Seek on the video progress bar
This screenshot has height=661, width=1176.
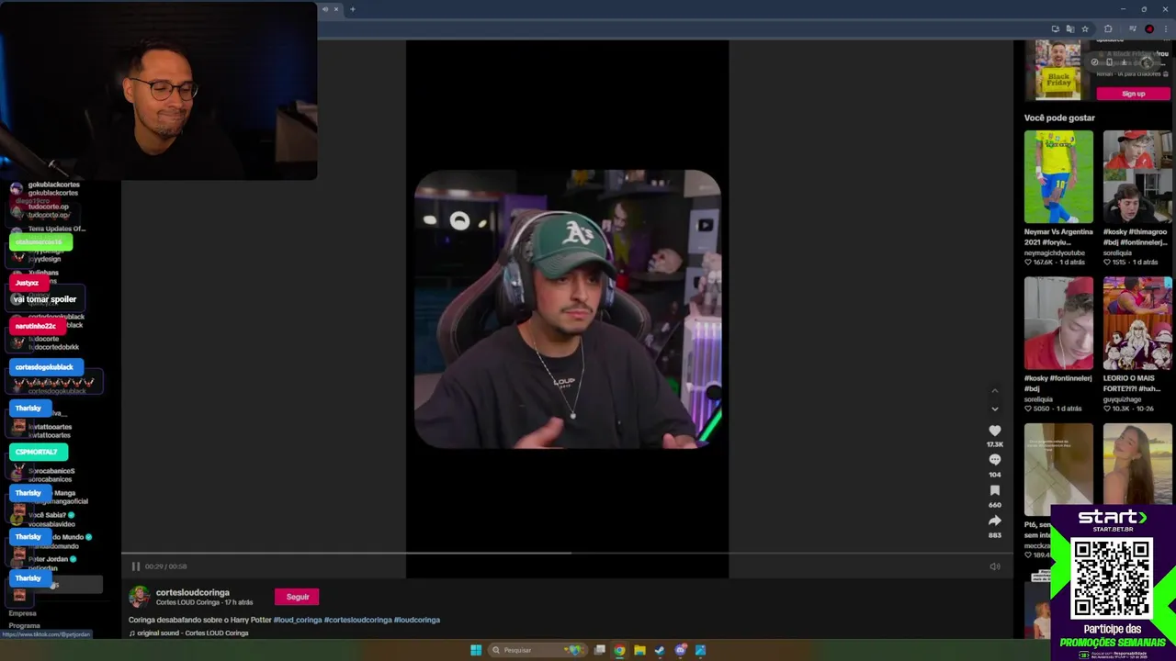click(567, 554)
